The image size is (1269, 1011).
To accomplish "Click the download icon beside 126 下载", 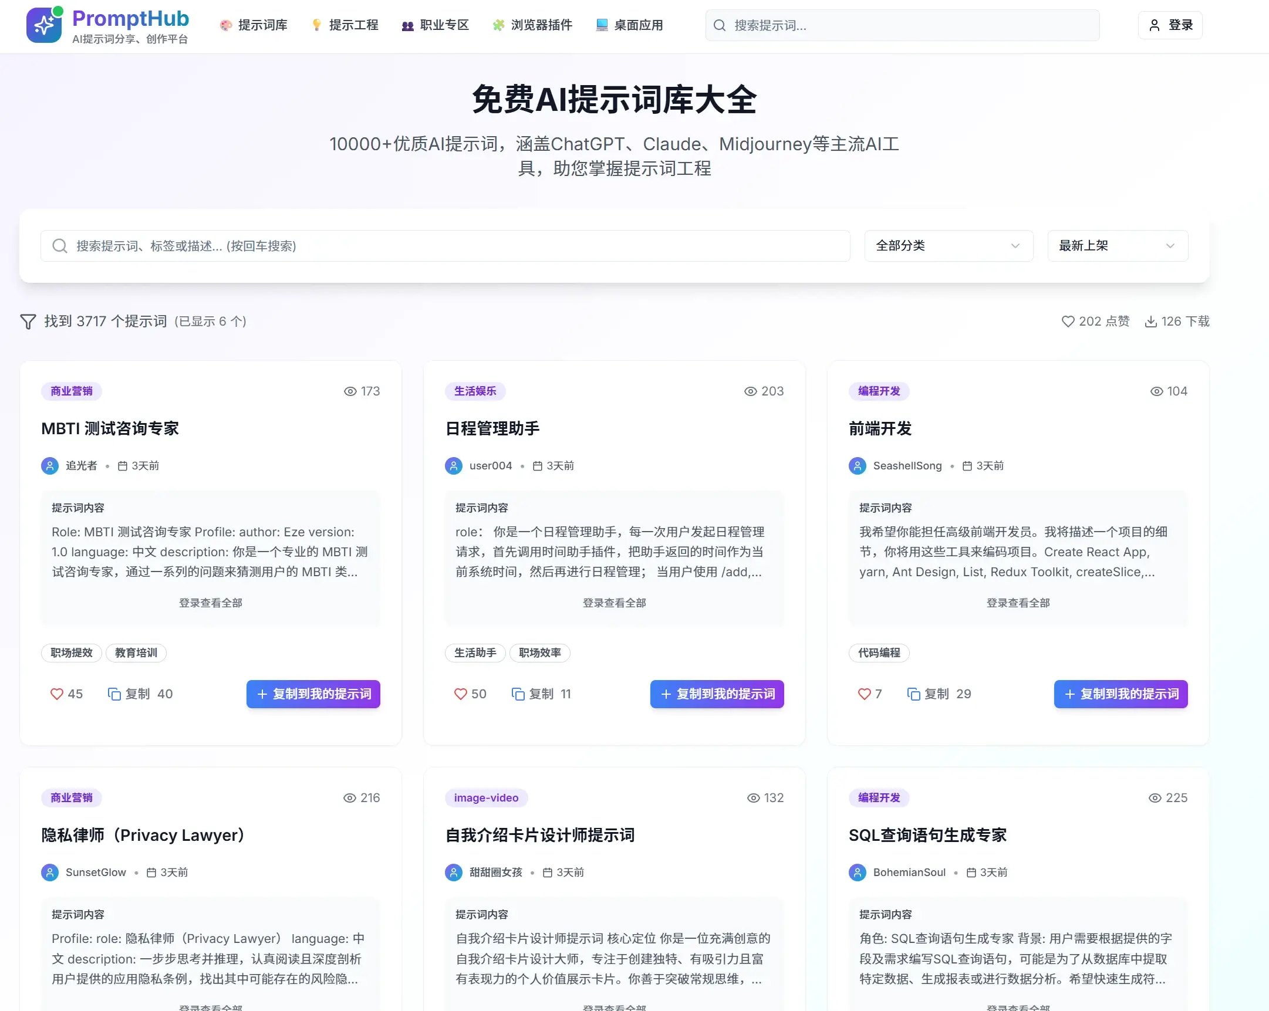I will [x=1150, y=322].
